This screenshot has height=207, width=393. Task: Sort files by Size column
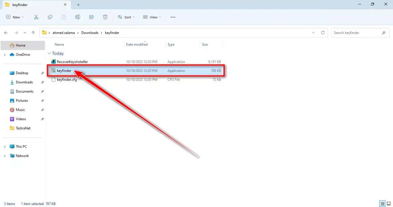(x=205, y=45)
